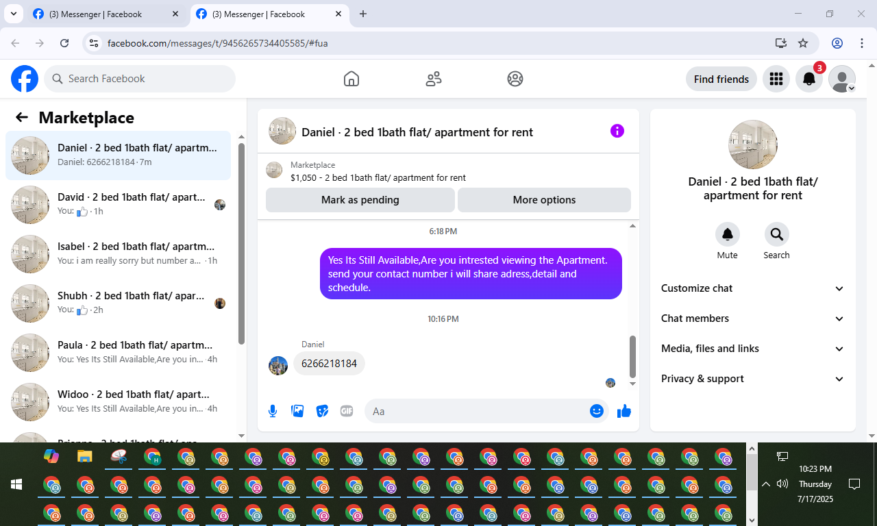Open File Explorer from taskbar
The width and height of the screenshot is (877, 526).
click(84, 456)
